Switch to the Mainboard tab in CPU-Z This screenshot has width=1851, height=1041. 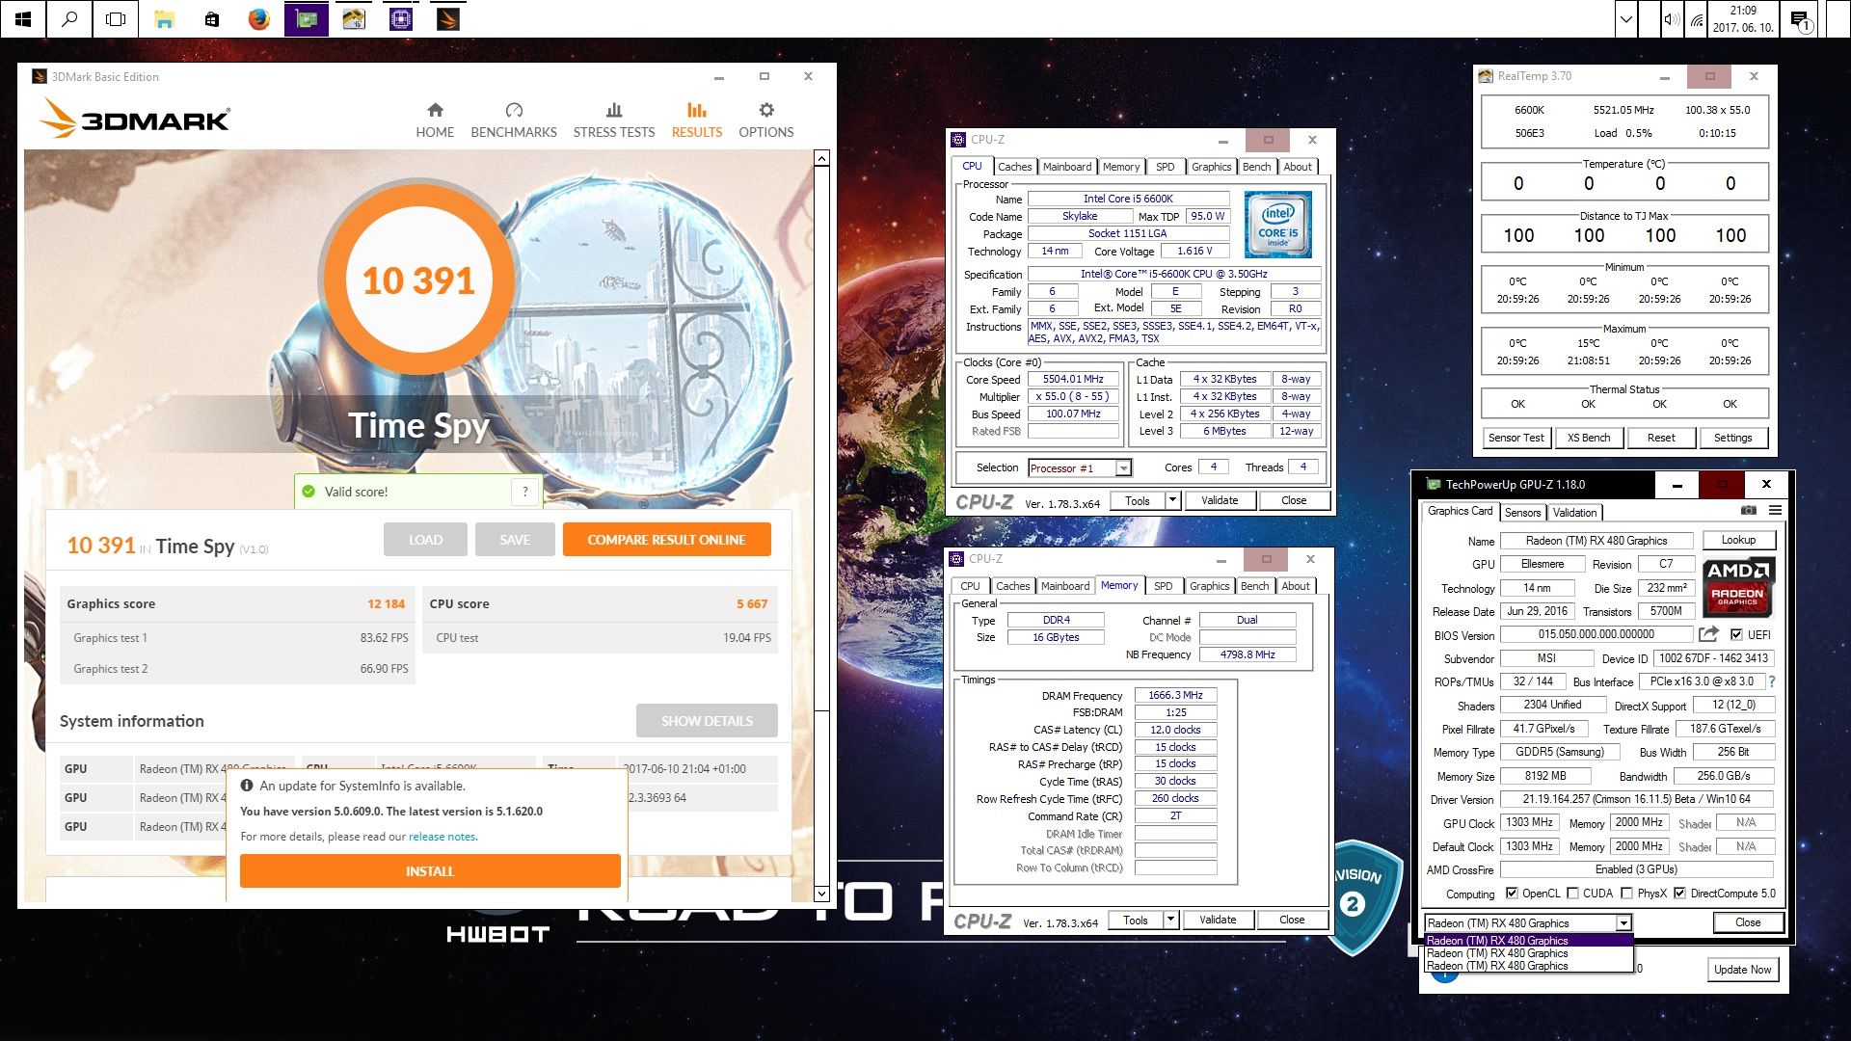[x=1066, y=167]
